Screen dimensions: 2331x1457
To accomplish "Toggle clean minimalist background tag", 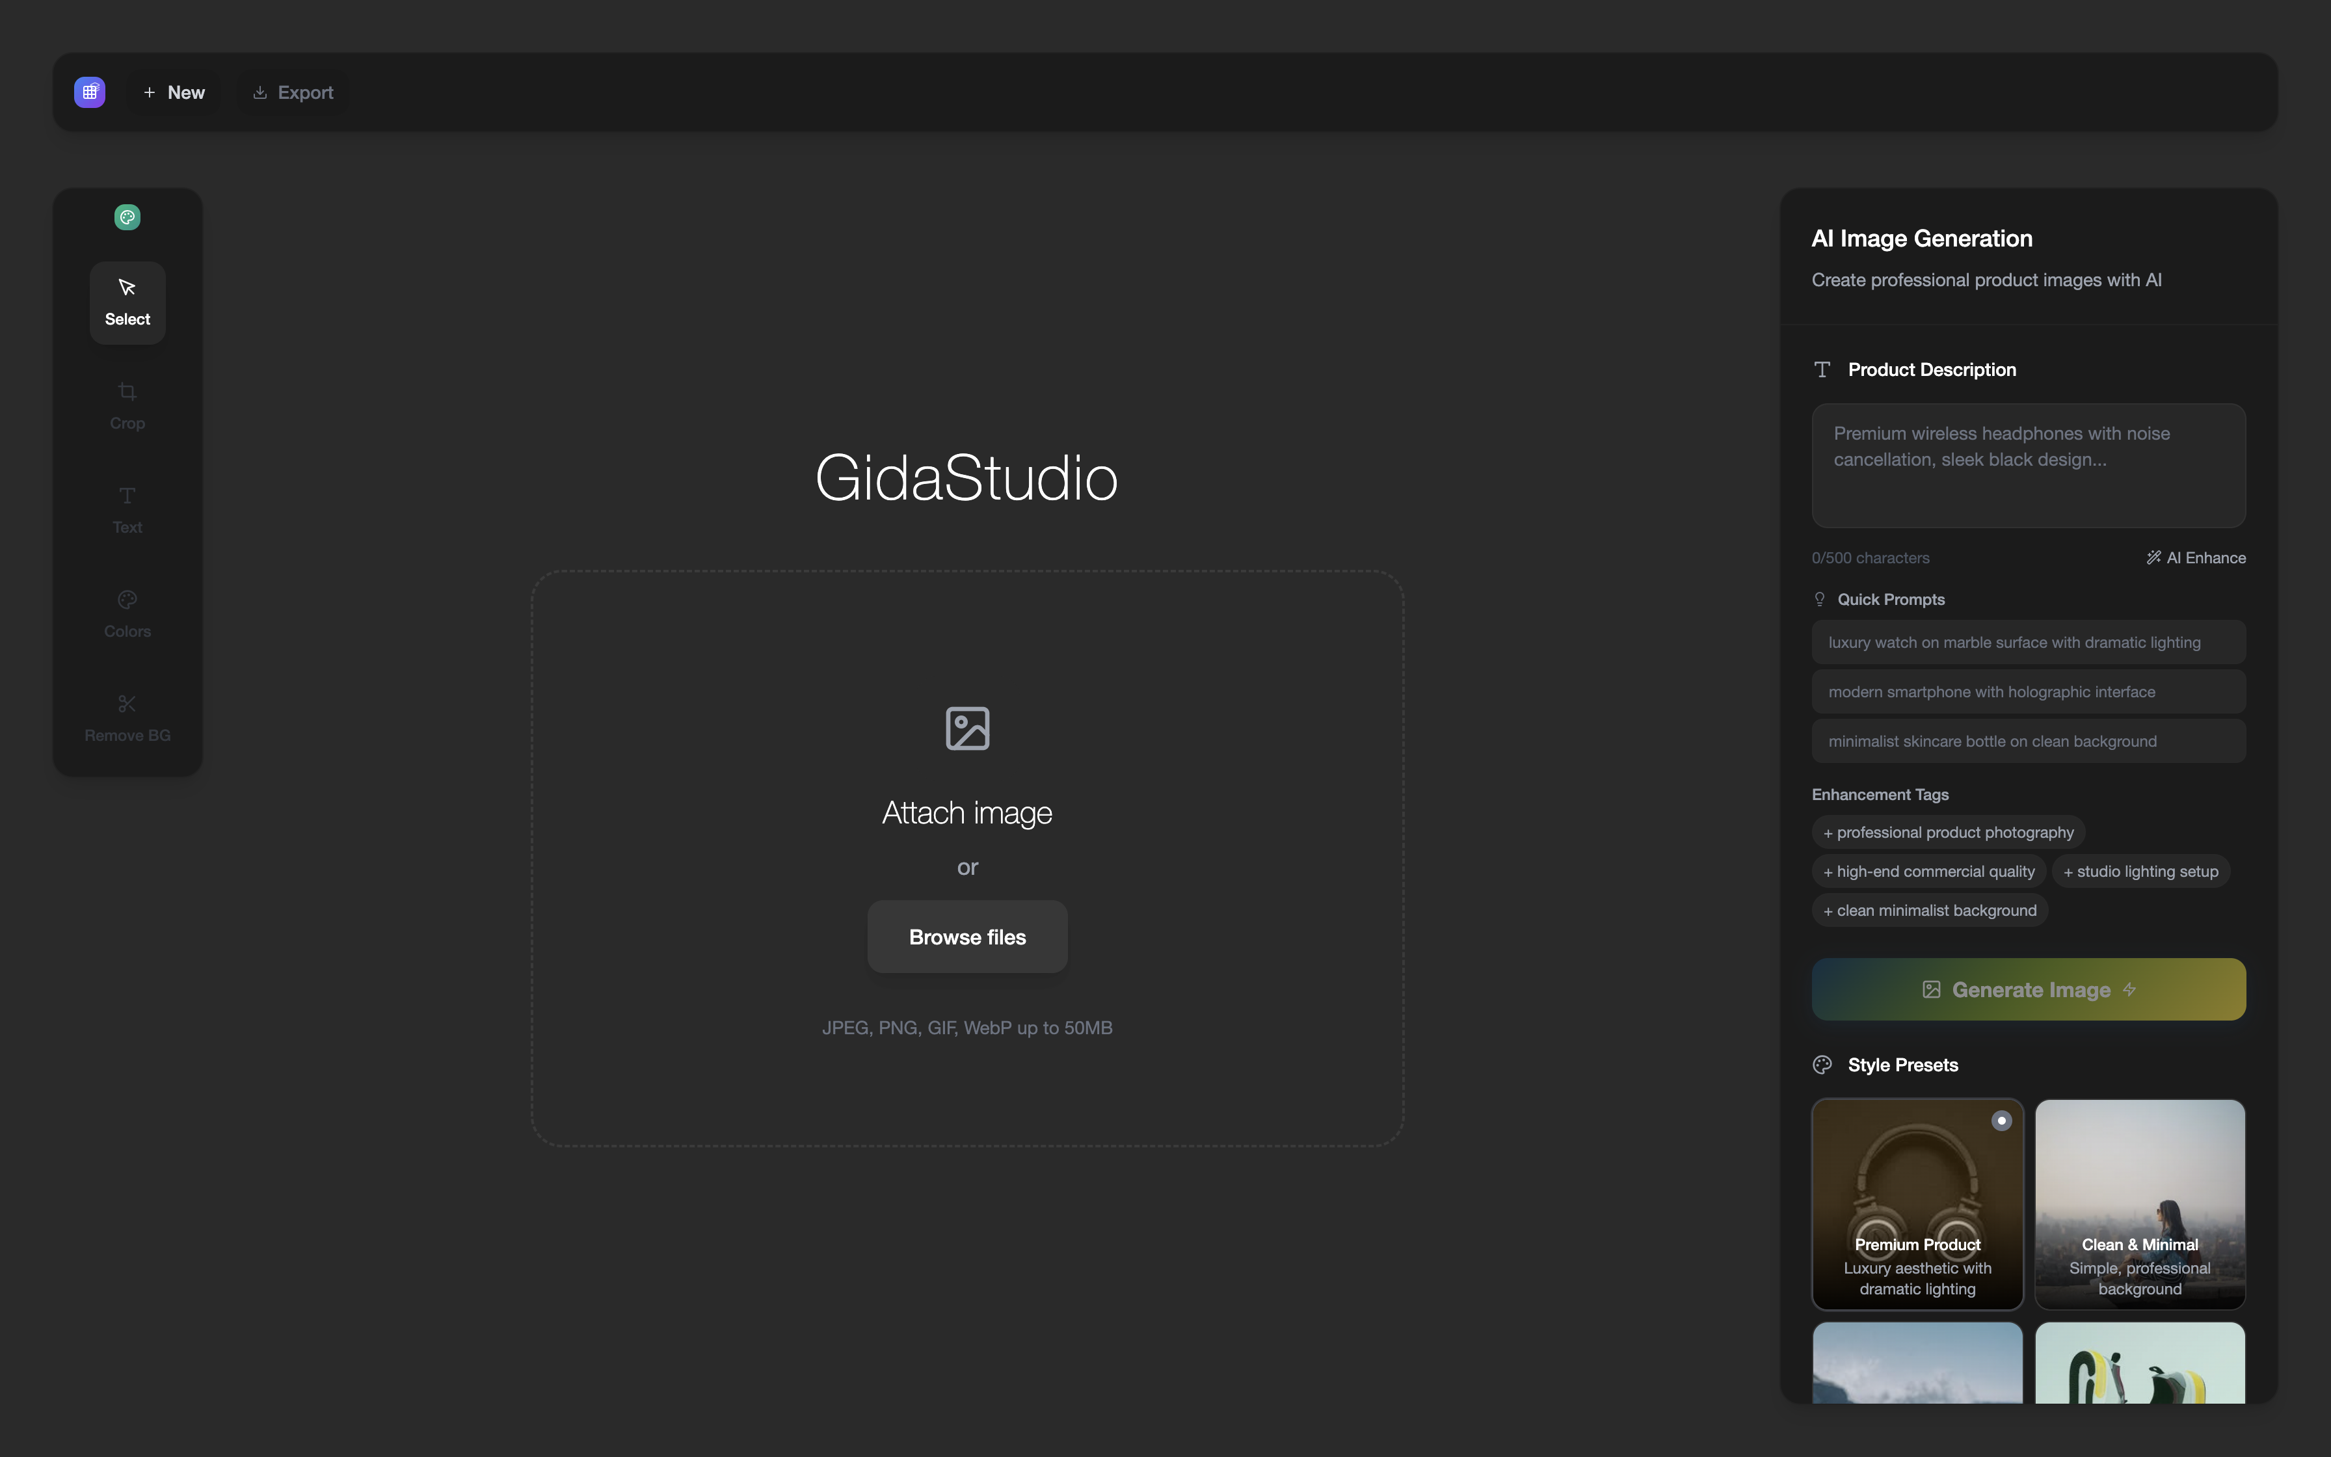I will coord(1929,911).
